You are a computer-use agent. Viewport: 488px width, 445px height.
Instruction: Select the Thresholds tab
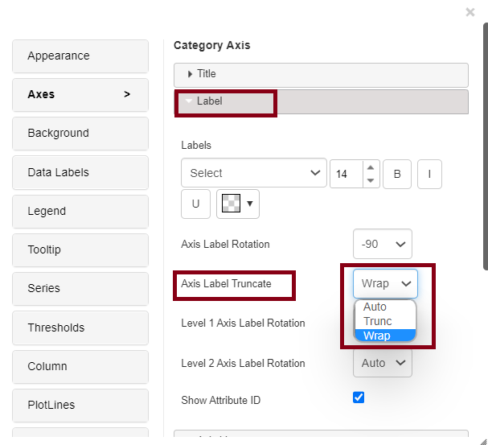[x=80, y=328]
